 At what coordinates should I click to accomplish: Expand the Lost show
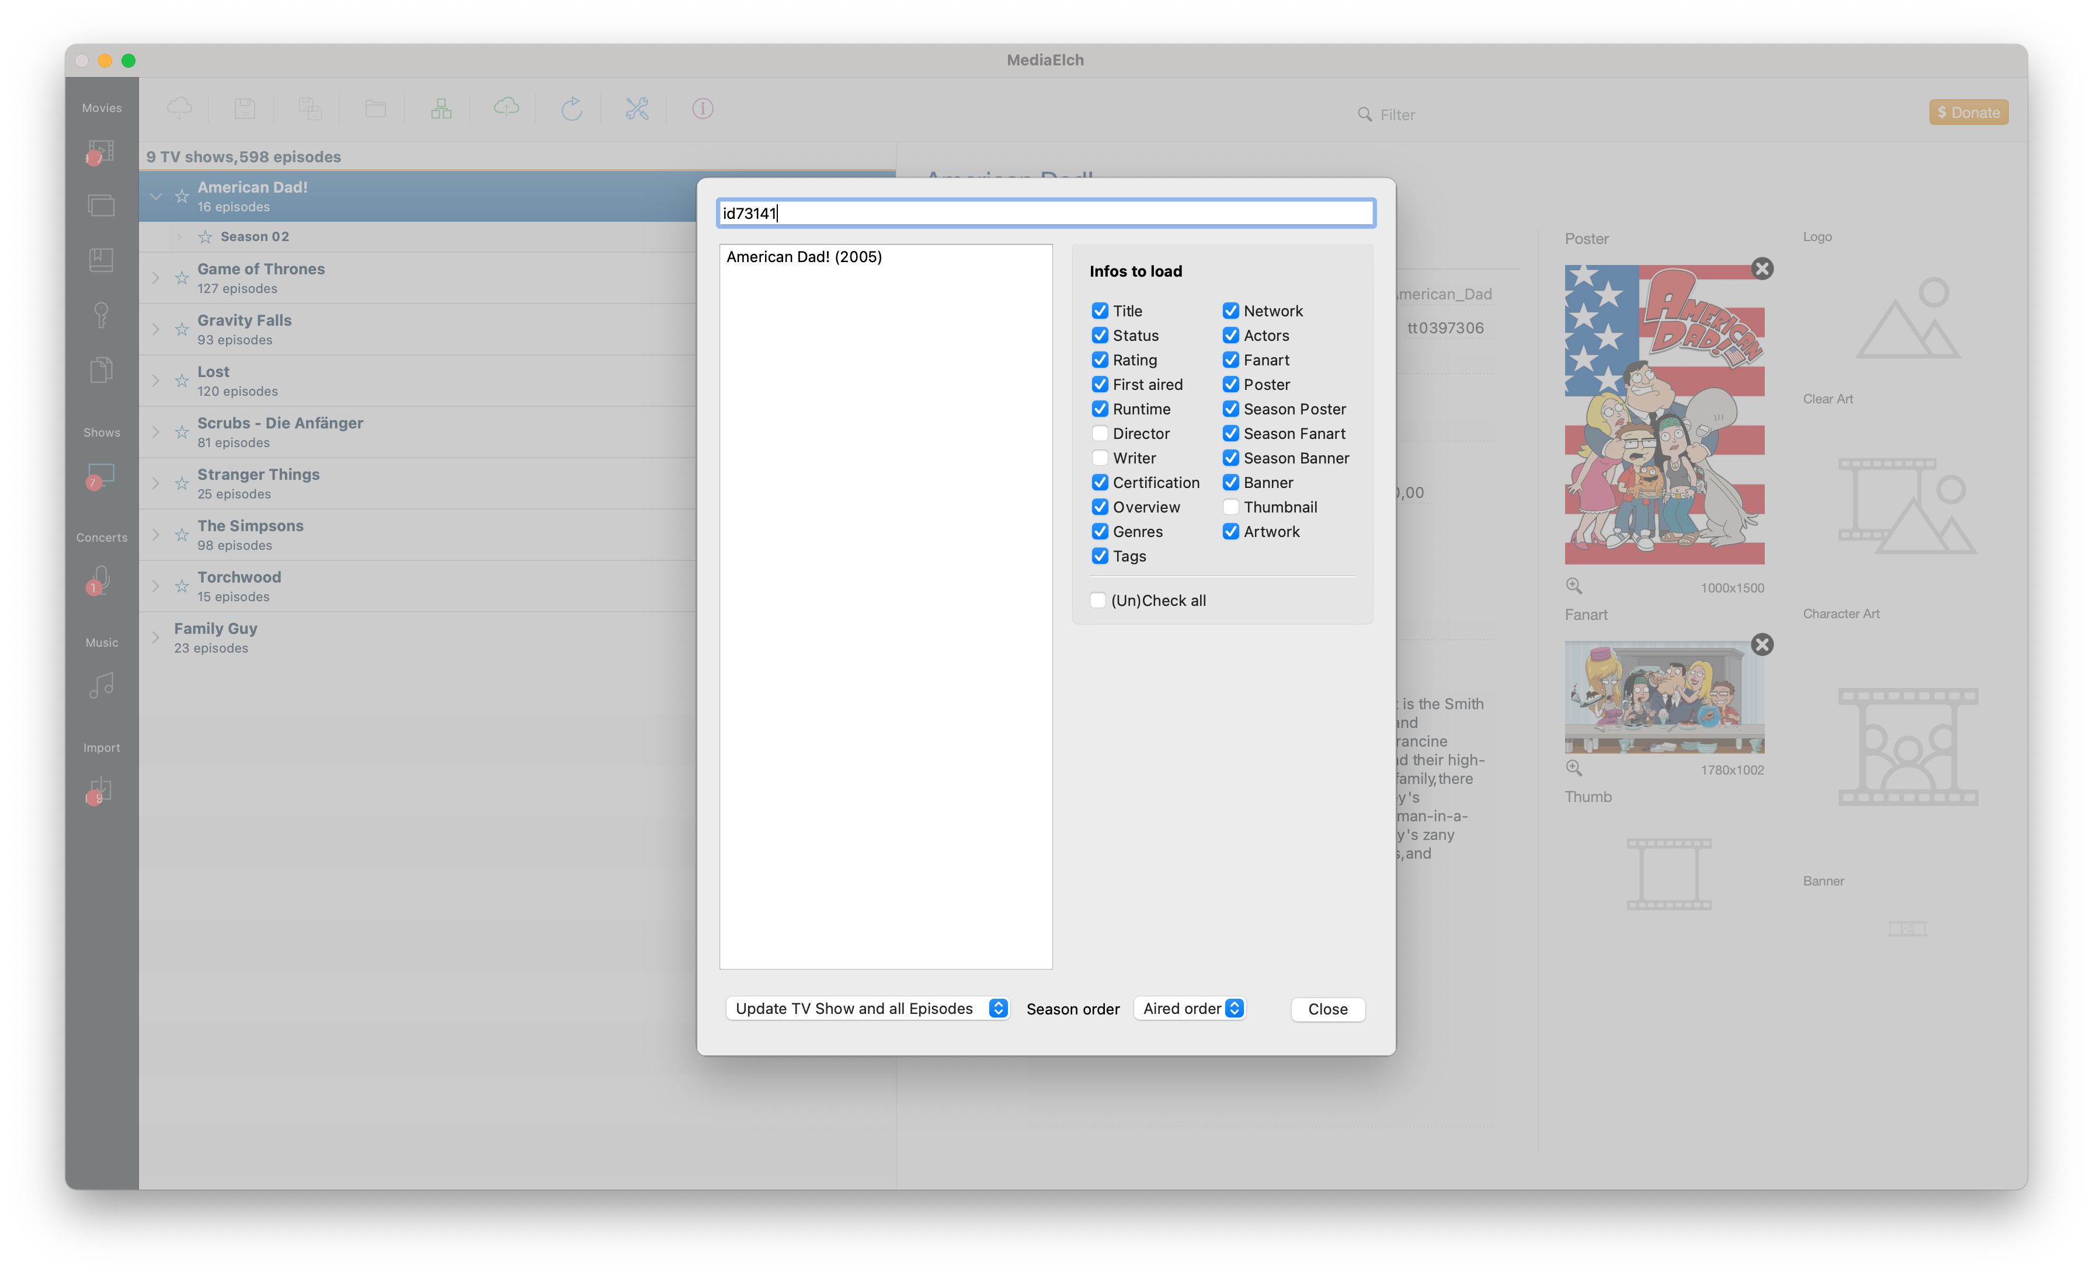point(155,381)
